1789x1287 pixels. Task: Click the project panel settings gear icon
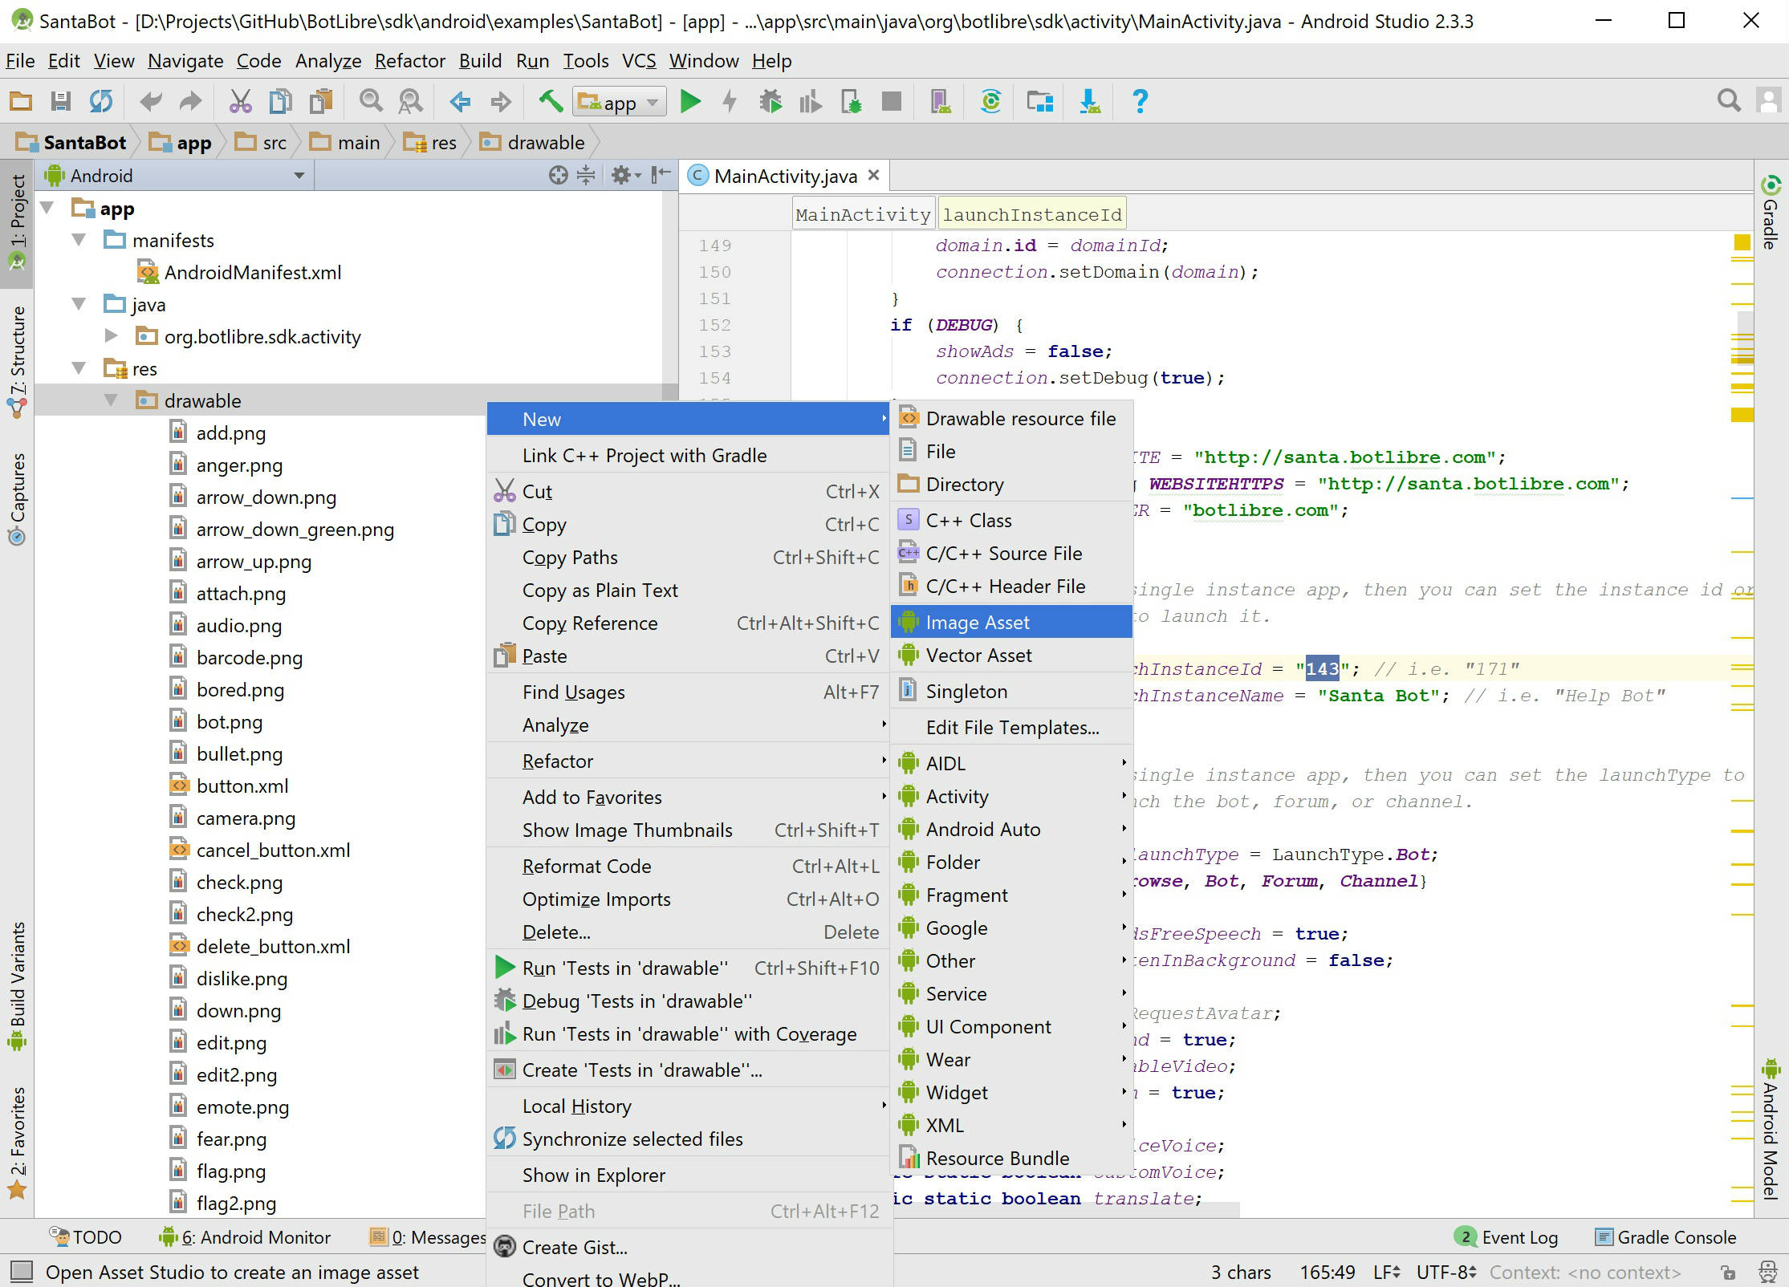pyautogui.click(x=625, y=175)
